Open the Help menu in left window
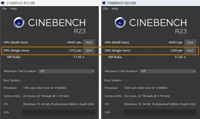The width and height of the screenshot is (200, 119). [x=14, y=9]
